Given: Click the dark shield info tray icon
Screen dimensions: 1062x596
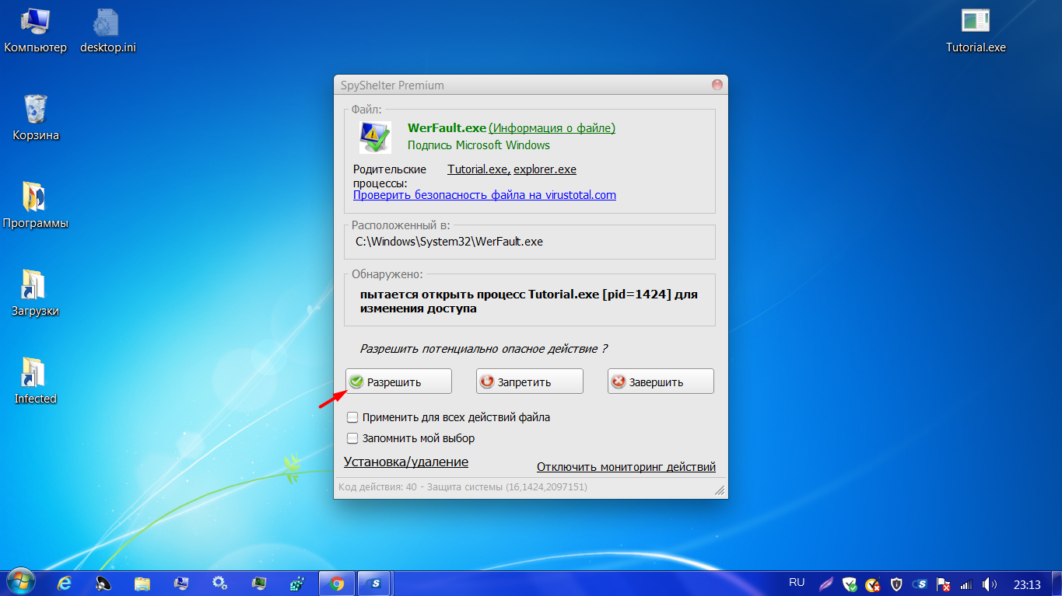Looking at the screenshot, I should pyautogui.click(x=896, y=584).
